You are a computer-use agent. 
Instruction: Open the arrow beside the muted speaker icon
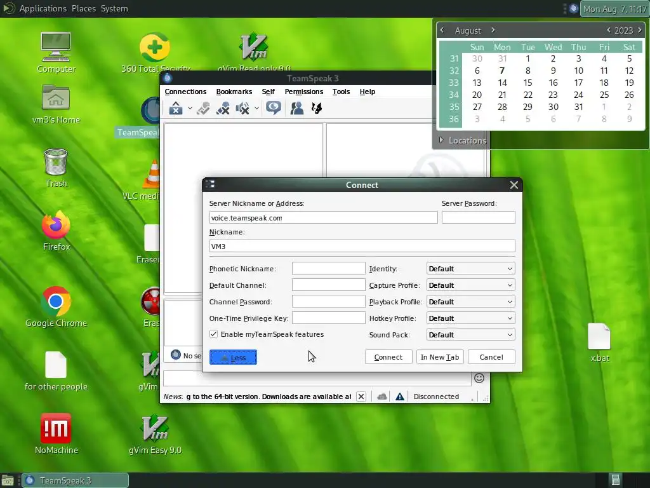coord(256,108)
